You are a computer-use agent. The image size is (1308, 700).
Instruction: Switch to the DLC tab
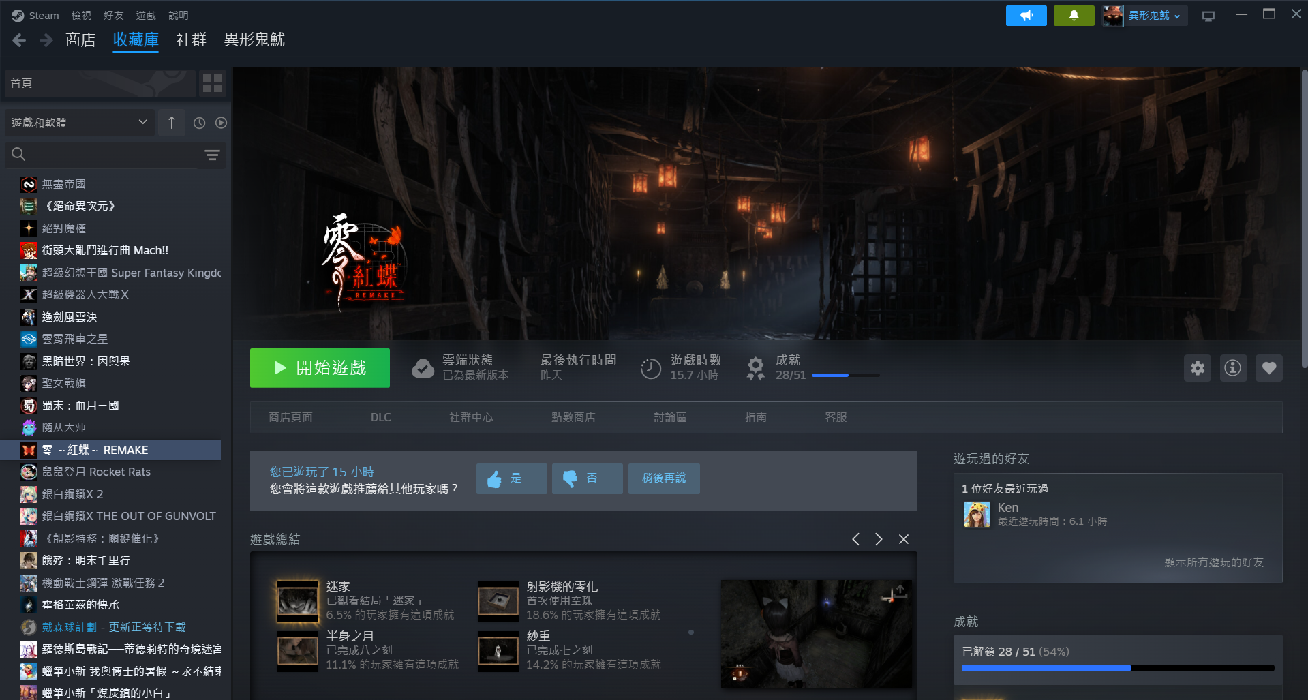pos(380,417)
